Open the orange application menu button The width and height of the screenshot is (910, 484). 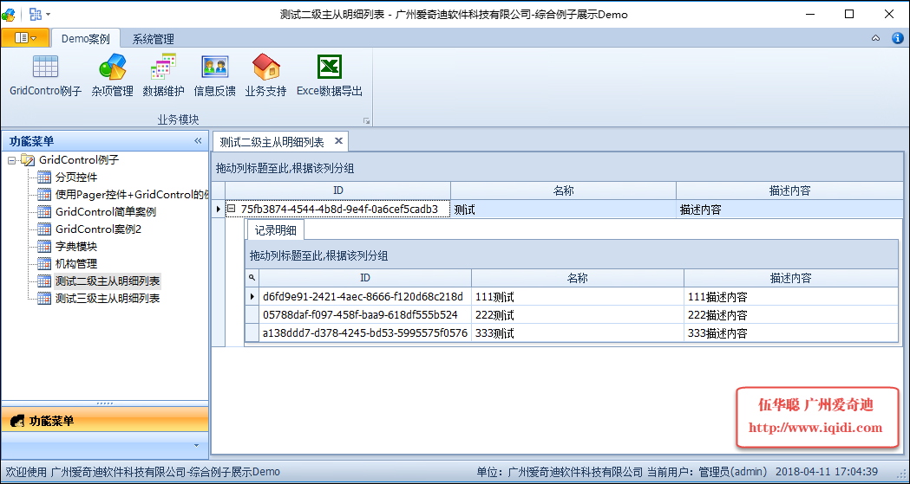25,37
